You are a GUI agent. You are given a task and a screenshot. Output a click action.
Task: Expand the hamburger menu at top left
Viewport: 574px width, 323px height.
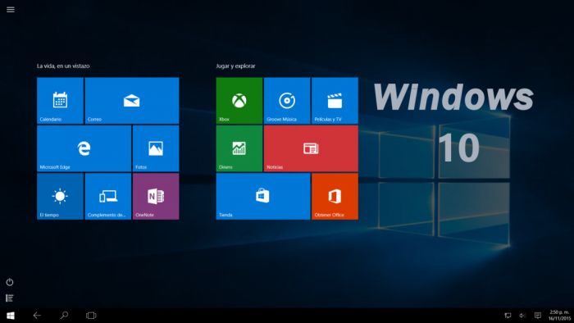11,10
